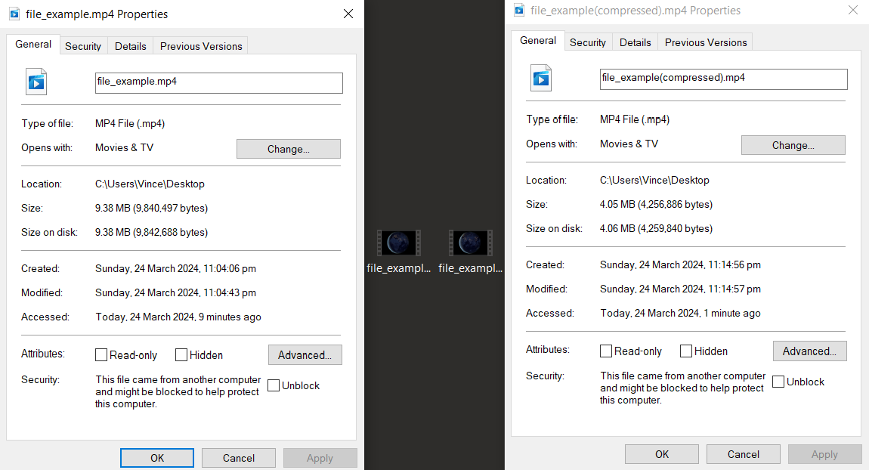Image resolution: width=869 pixels, height=470 pixels.
Task: Cancel the compressed file's Properties dialog
Action: (743, 453)
